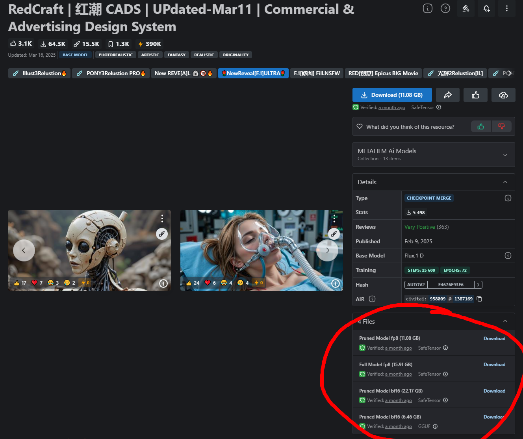
Task: Click heart reaction 7 on robot image
Action: tap(37, 283)
